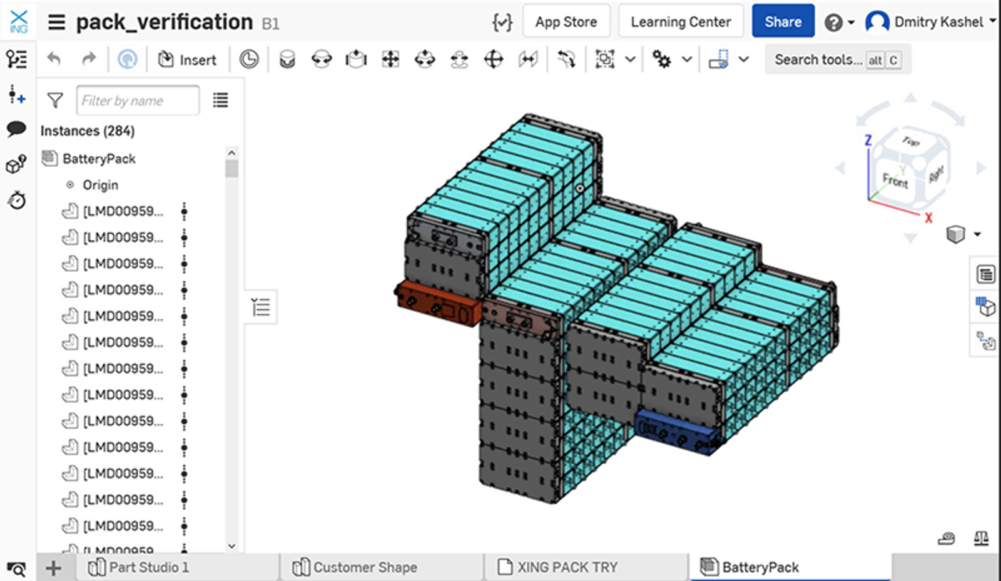Open the version history icon at top of sidebar
This screenshot has height=581, width=1001.
[x=17, y=60]
